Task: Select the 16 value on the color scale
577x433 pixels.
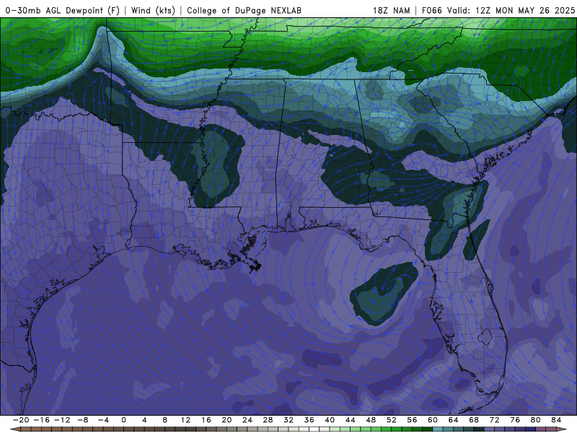Action: coord(206,420)
